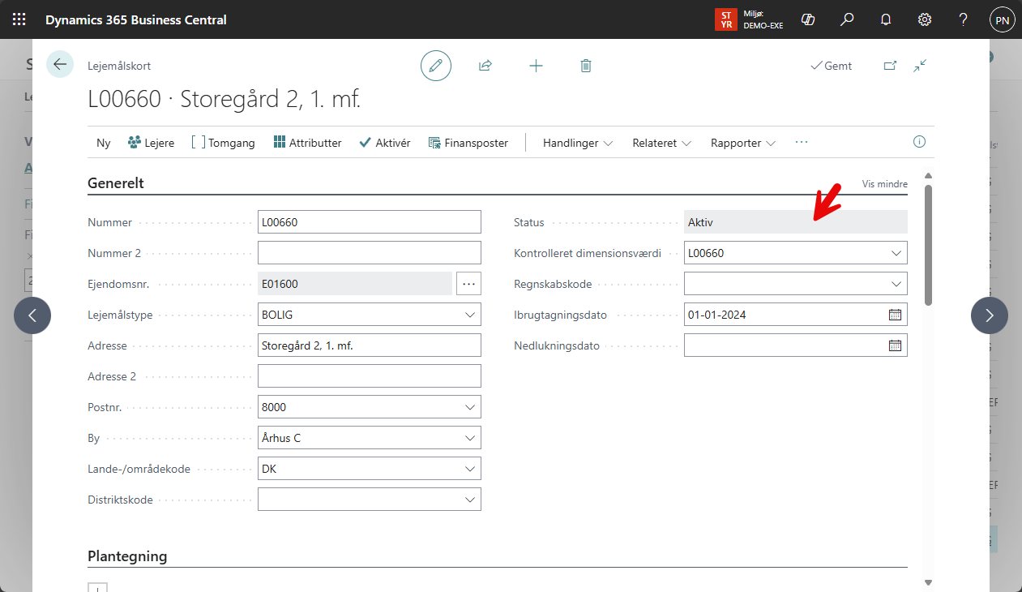
Task: Open the Handlinger menu
Action: 578,143
